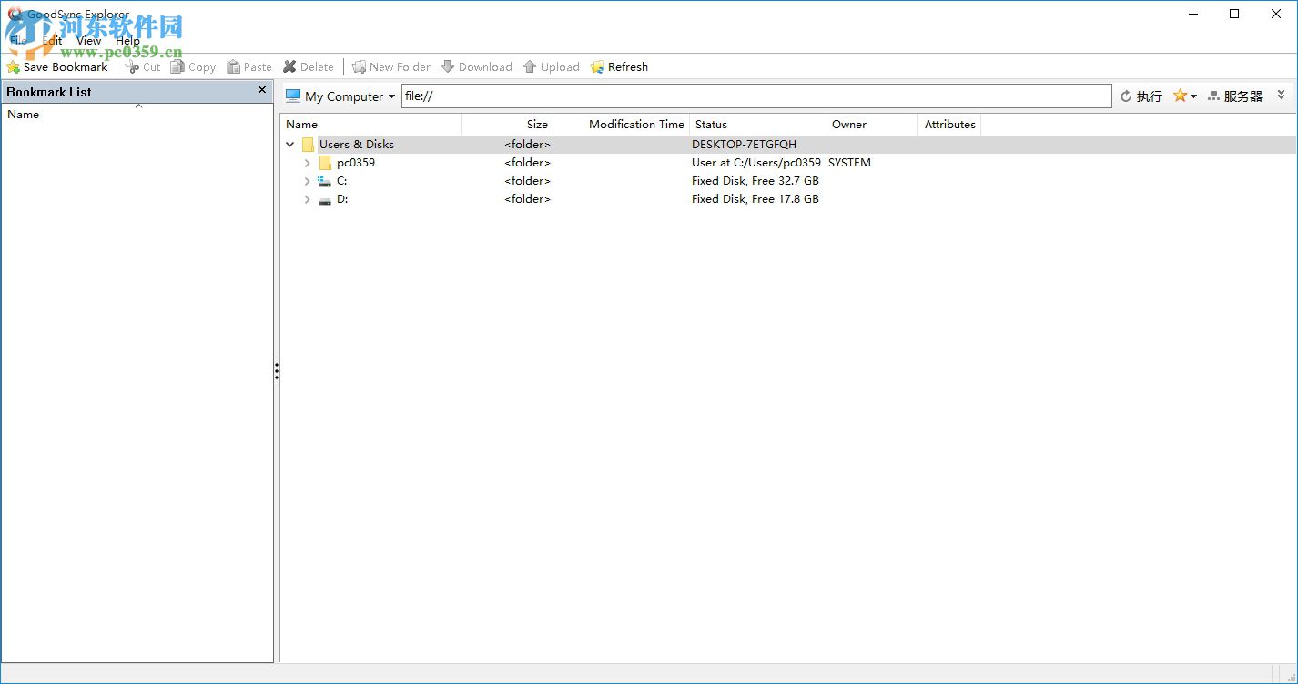Refresh the file listing from the toolbar
The width and height of the screenshot is (1298, 684).
pyautogui.click(x=619, y=67)
